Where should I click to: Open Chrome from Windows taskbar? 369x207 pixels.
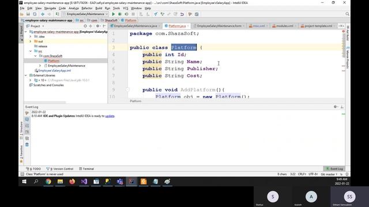(48, 182)
